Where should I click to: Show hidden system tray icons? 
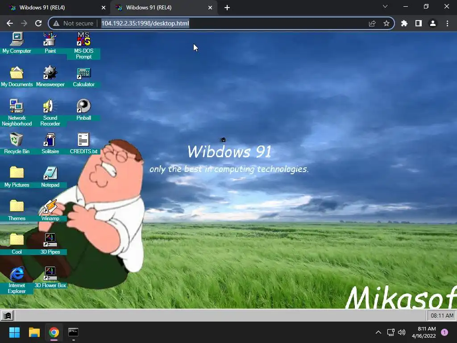click(x=378, y=332)
